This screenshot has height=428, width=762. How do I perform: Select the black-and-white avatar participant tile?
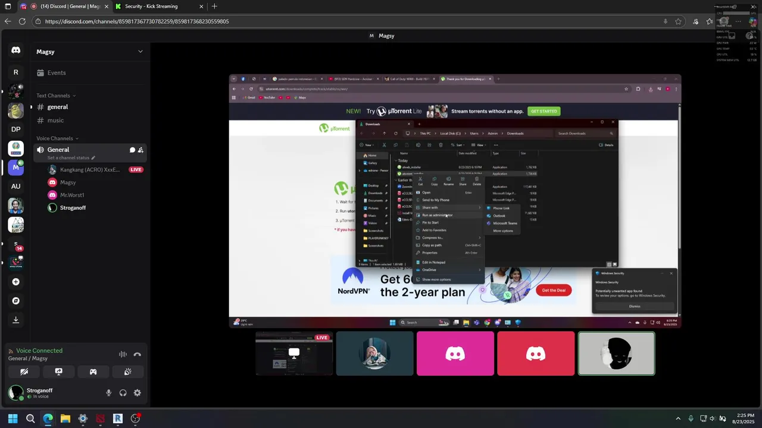coord(616,354)
